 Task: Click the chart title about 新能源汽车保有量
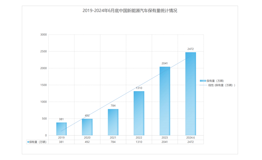tap(130, 11)
